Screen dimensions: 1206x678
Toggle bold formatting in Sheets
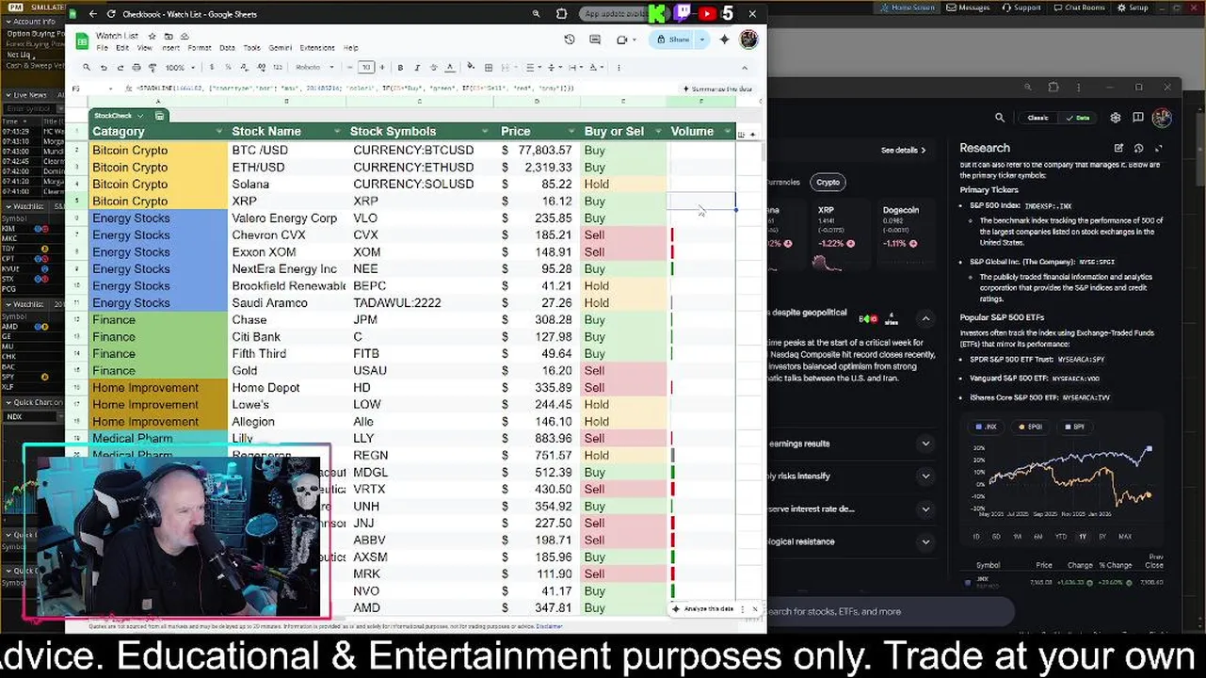coord(400,68)
